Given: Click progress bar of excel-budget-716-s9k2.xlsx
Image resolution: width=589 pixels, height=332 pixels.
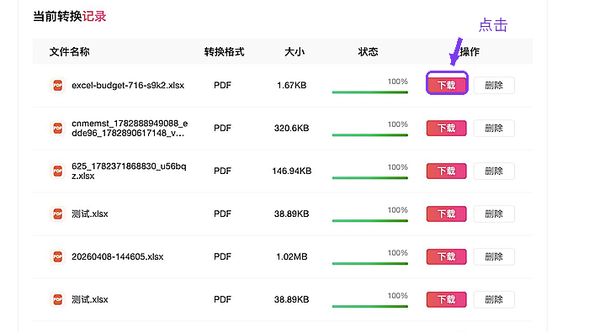Looking at the screenshot, I should point(370,92).
